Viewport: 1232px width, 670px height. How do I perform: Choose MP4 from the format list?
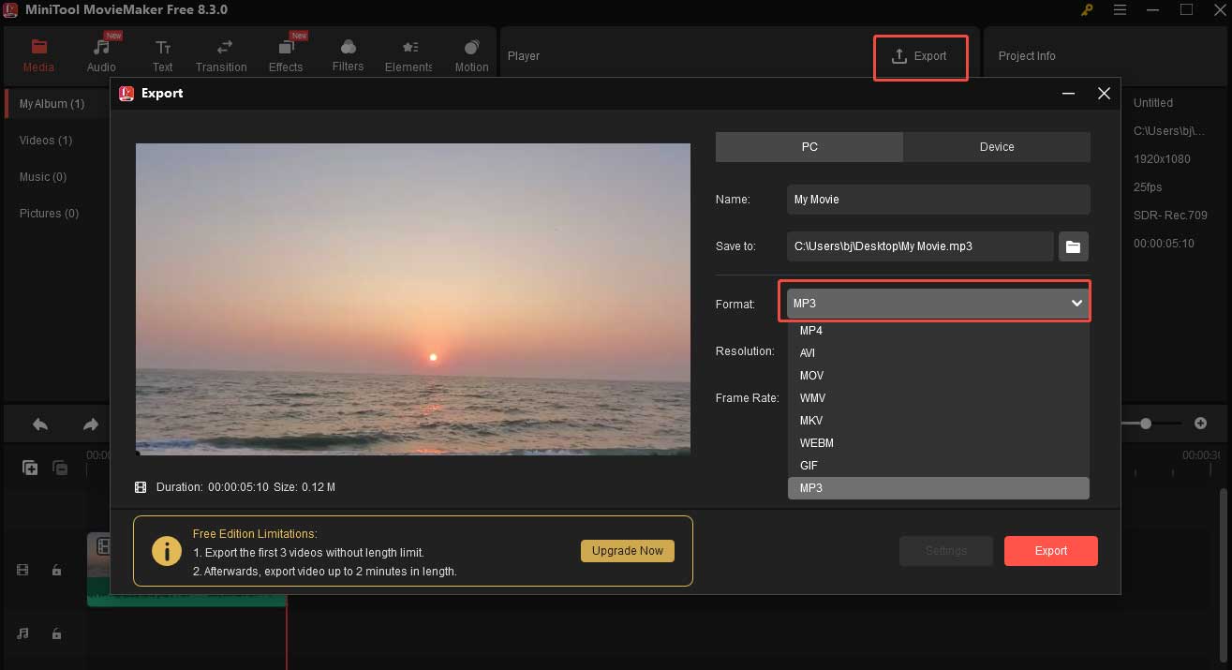[939, 331]
